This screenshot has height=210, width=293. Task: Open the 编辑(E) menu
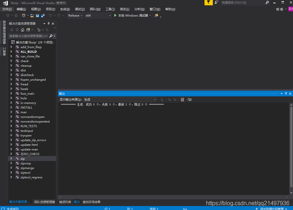click(21, 9)
